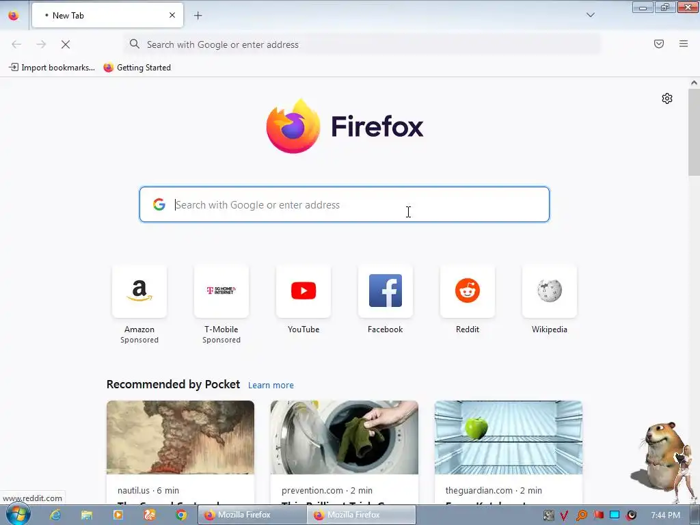
Task: Open the media player taskbar icon
Action: tap(118, 515)
